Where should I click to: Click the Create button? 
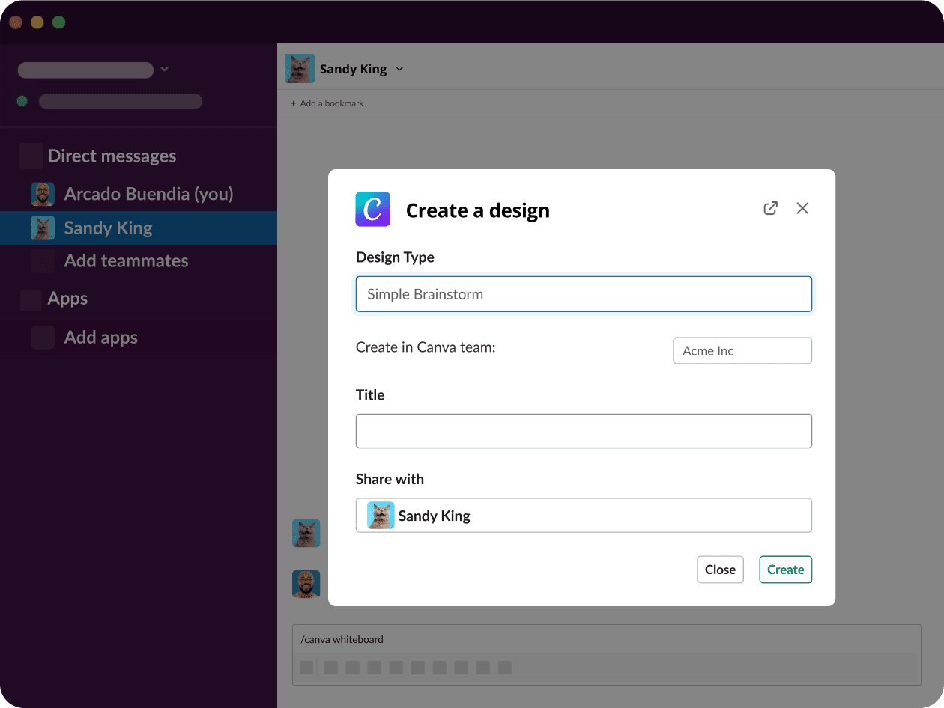click(x=785, y=569)
